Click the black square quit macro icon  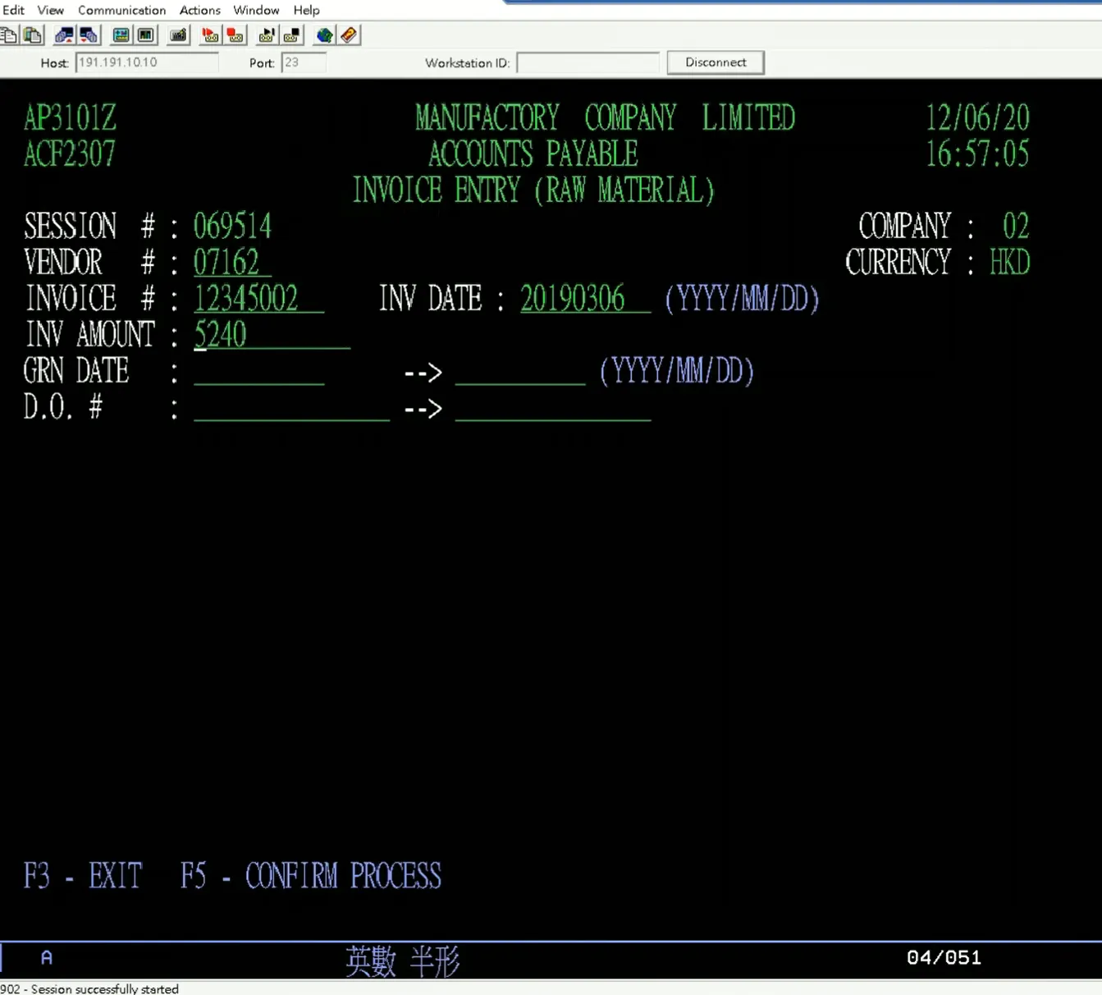pyautogui.click(x=292, y=35)
